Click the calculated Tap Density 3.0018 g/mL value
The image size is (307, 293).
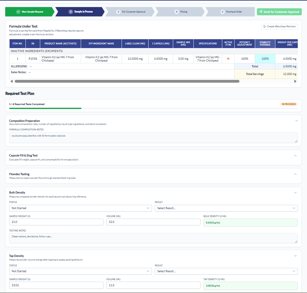click(251, 286)
